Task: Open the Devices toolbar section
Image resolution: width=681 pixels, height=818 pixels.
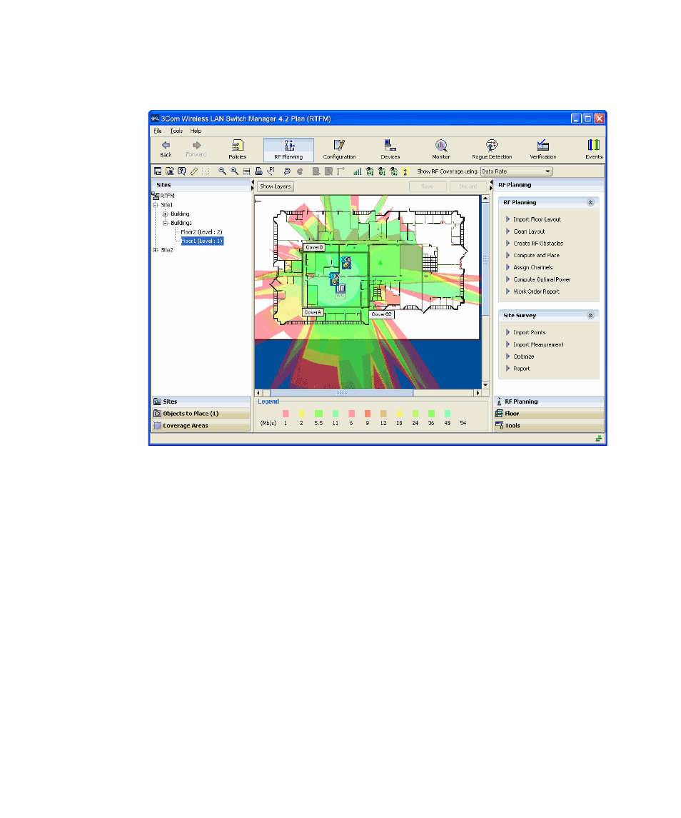Action: [x=390, y=149]
